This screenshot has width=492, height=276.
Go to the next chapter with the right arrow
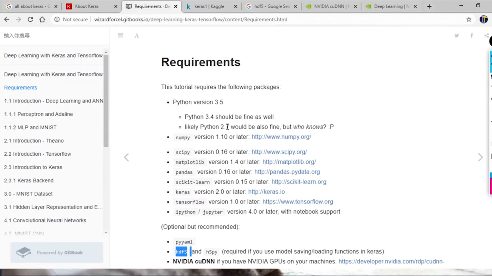480,157
